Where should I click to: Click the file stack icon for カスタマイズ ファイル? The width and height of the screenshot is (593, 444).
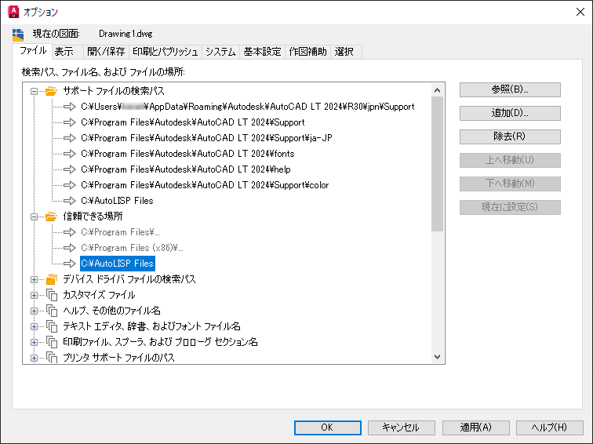coord(52,295)
